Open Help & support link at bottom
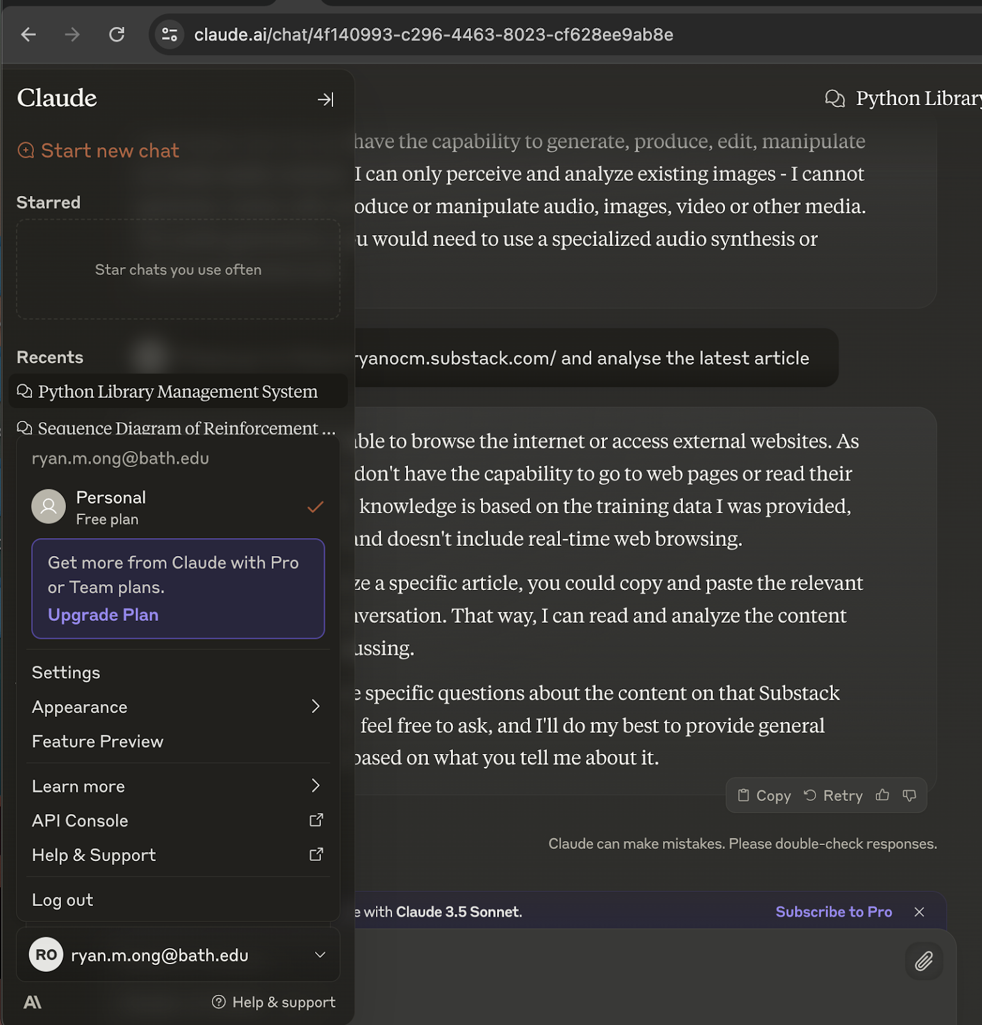The width and height of the screenshot is (982, 1025). coord(274,1003)
